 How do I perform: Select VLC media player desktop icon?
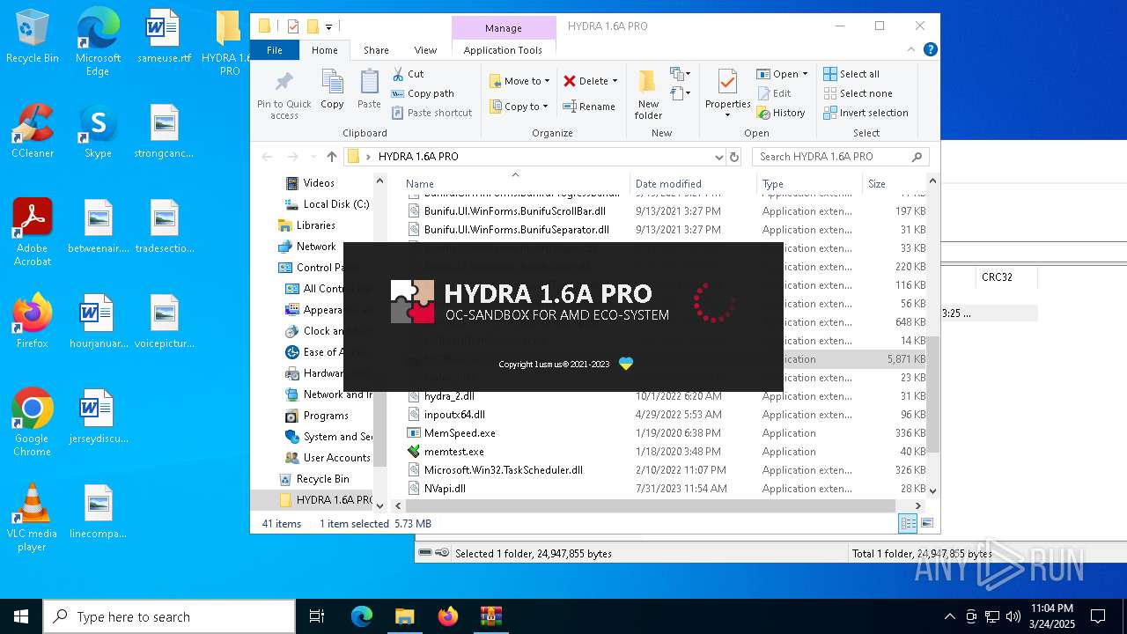tap(33, 518)
